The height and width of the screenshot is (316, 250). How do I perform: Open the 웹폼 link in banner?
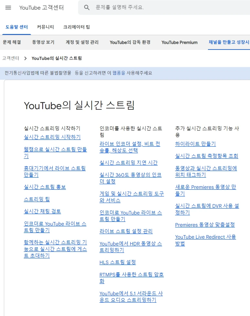coord(119,73)
